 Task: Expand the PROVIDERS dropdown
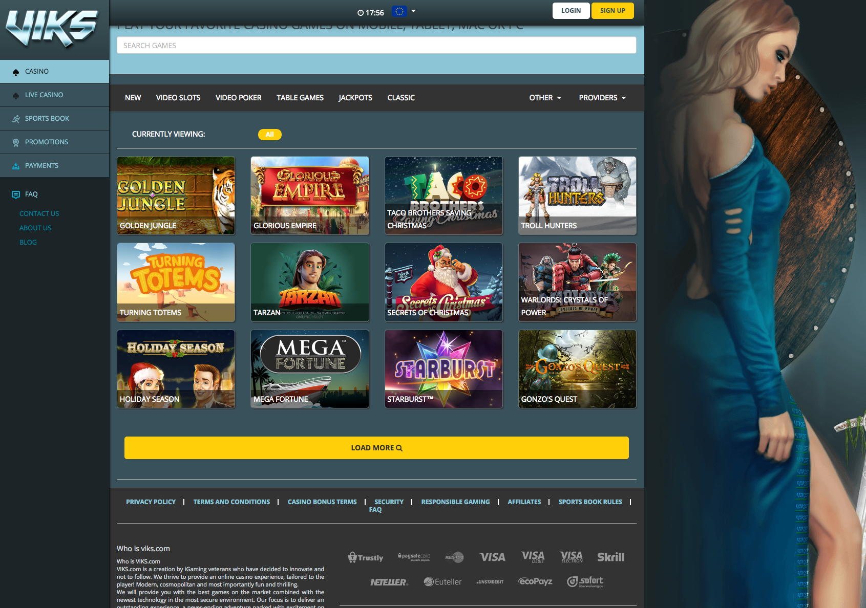603,98
